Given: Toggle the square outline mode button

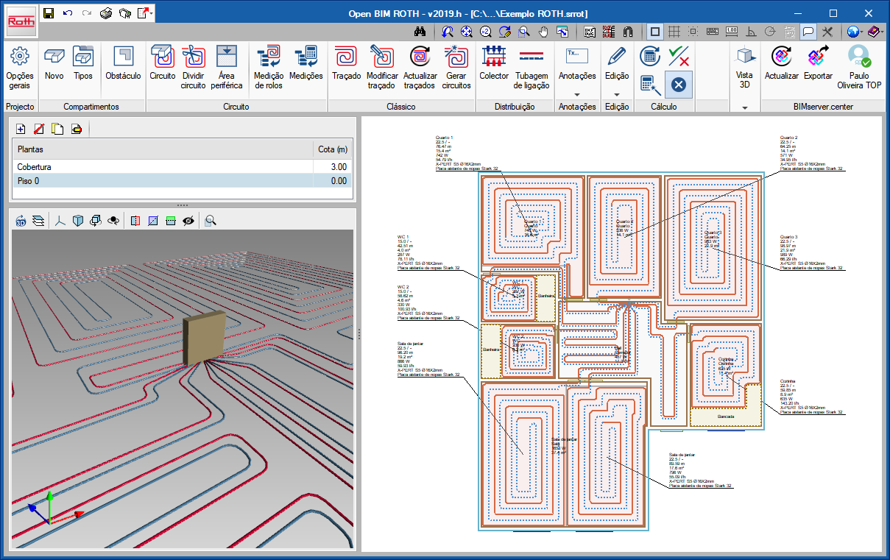Looking at the screenshot, I should tap(654, 32).
